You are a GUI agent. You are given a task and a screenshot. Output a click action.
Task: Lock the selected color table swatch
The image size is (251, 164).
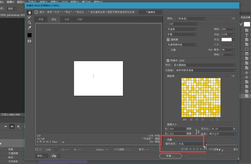pyautogui.click(x=203, y=120)
